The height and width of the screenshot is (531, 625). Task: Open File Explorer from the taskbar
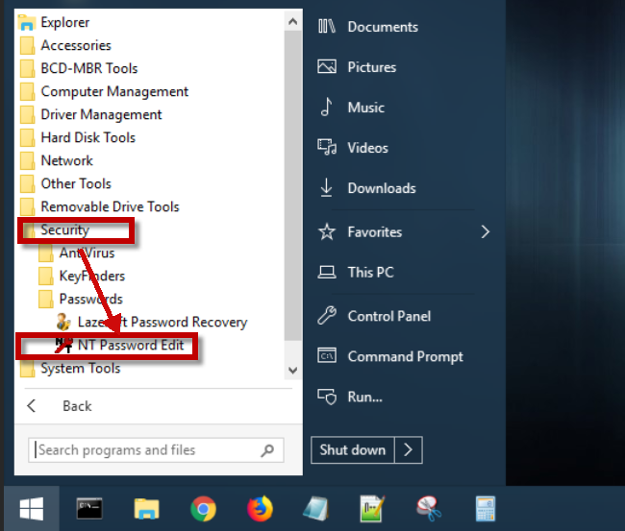146,508
